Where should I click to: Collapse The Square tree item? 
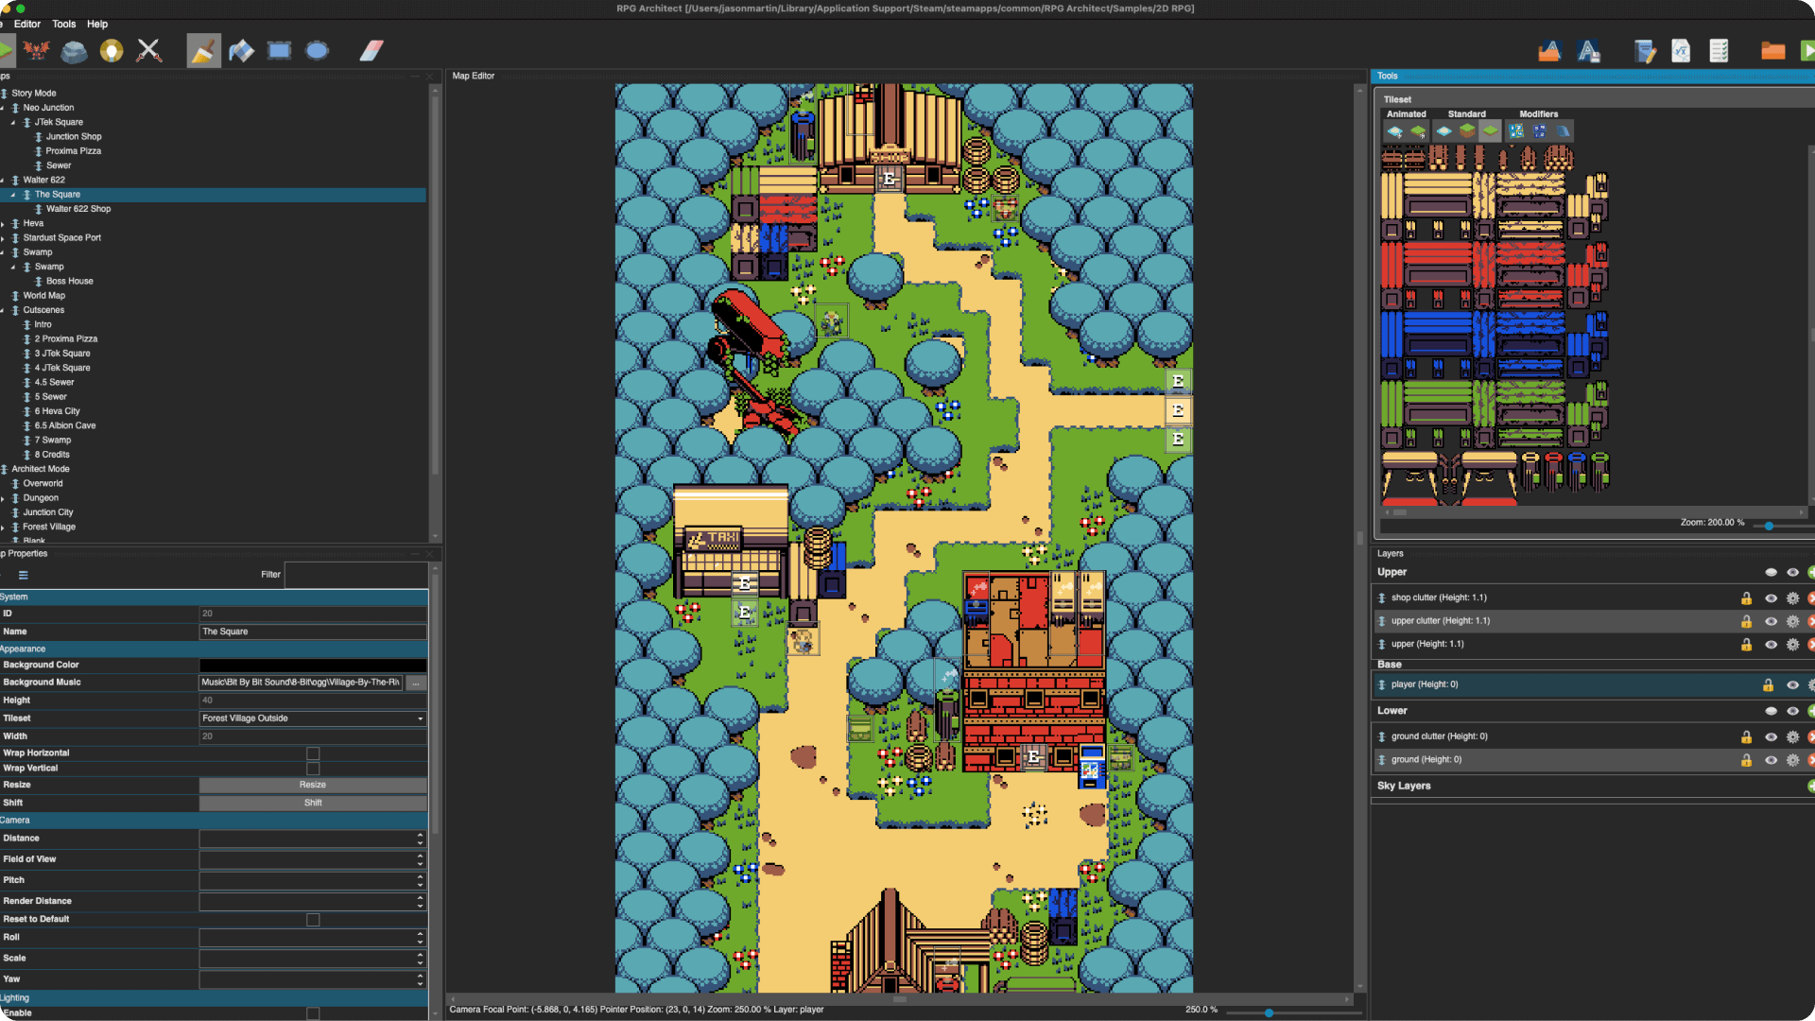click(11, 195)
